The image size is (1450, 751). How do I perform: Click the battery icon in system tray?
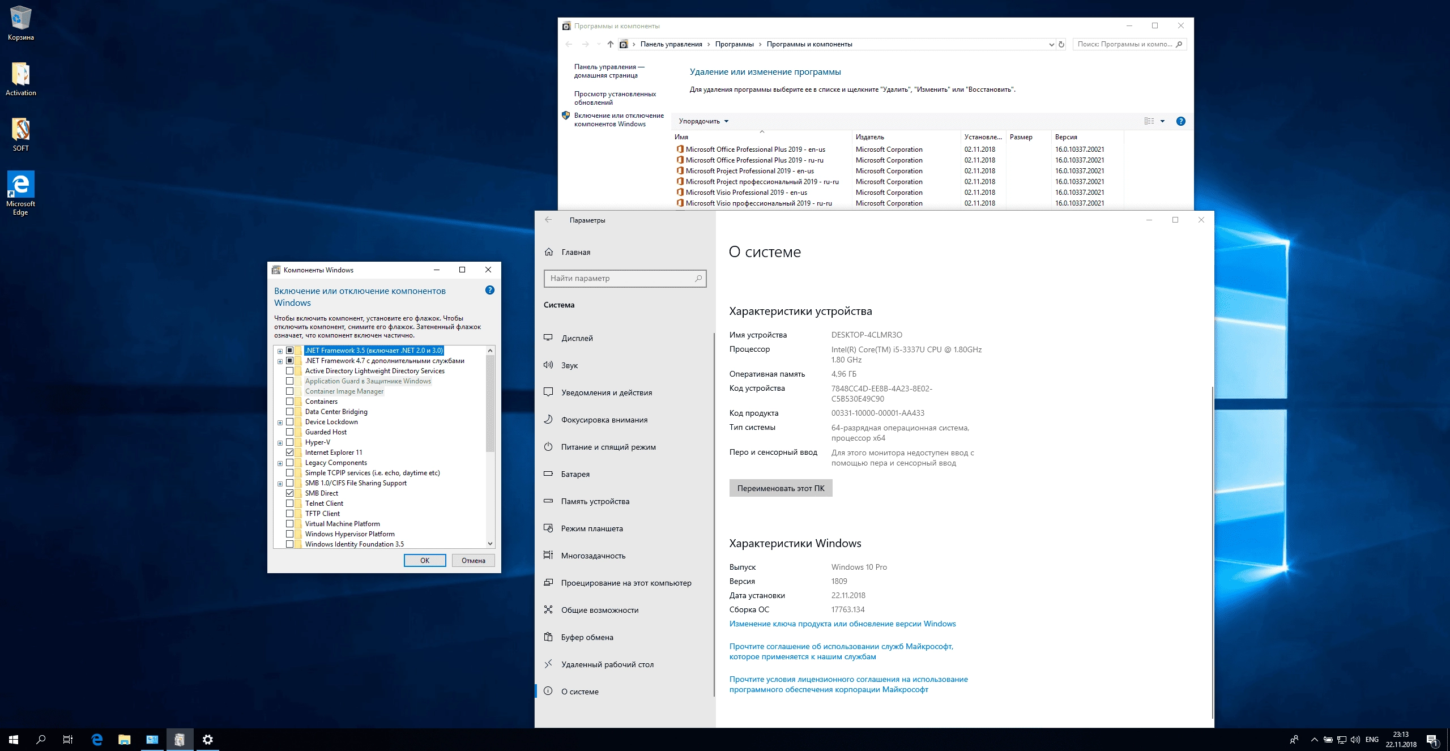(1328, 739)
